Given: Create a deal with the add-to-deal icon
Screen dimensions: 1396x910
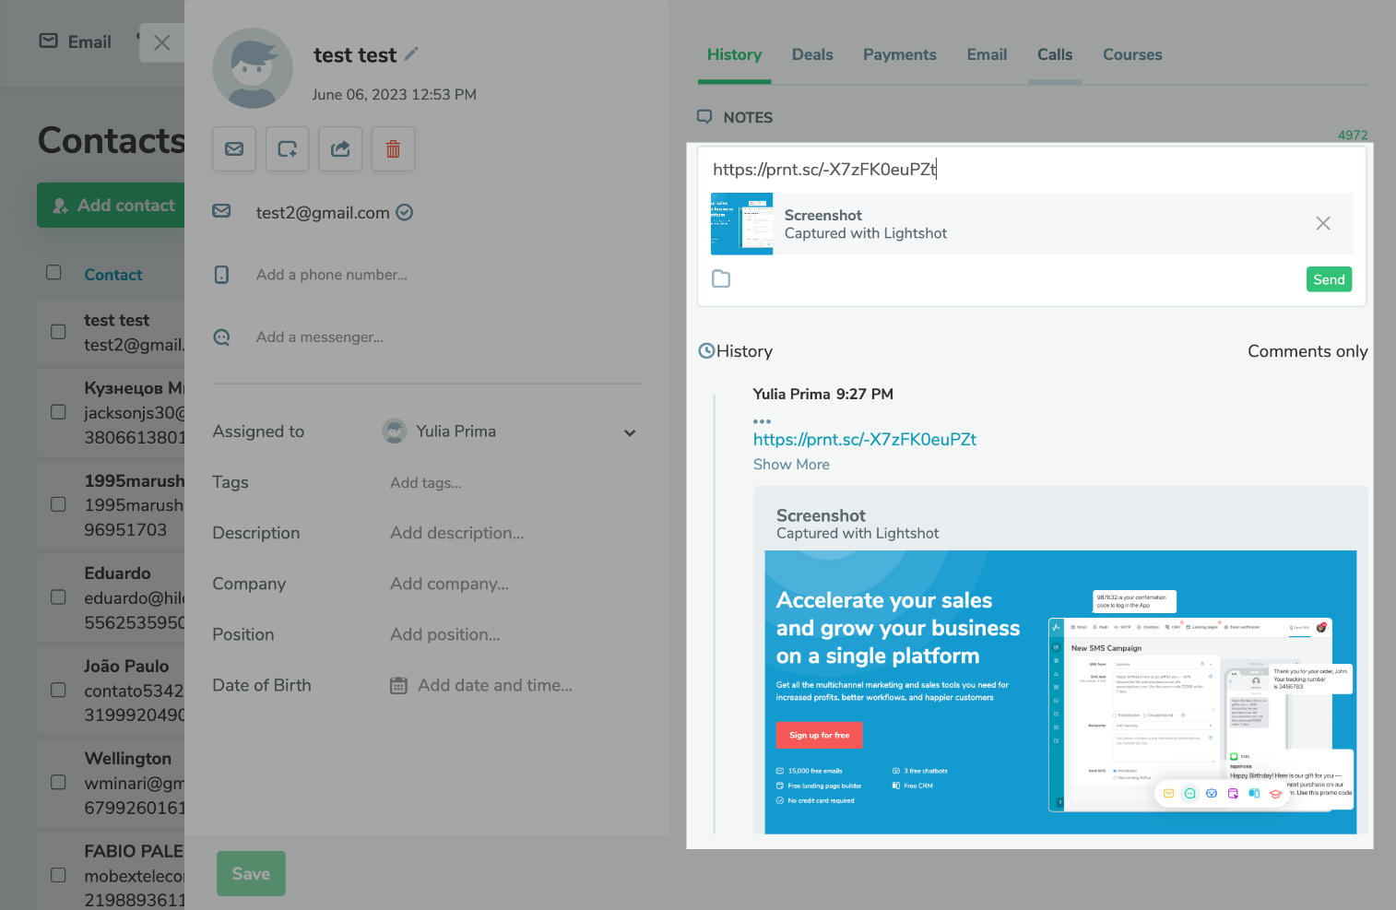Looking at the screenshot, I should click(287, 148).
